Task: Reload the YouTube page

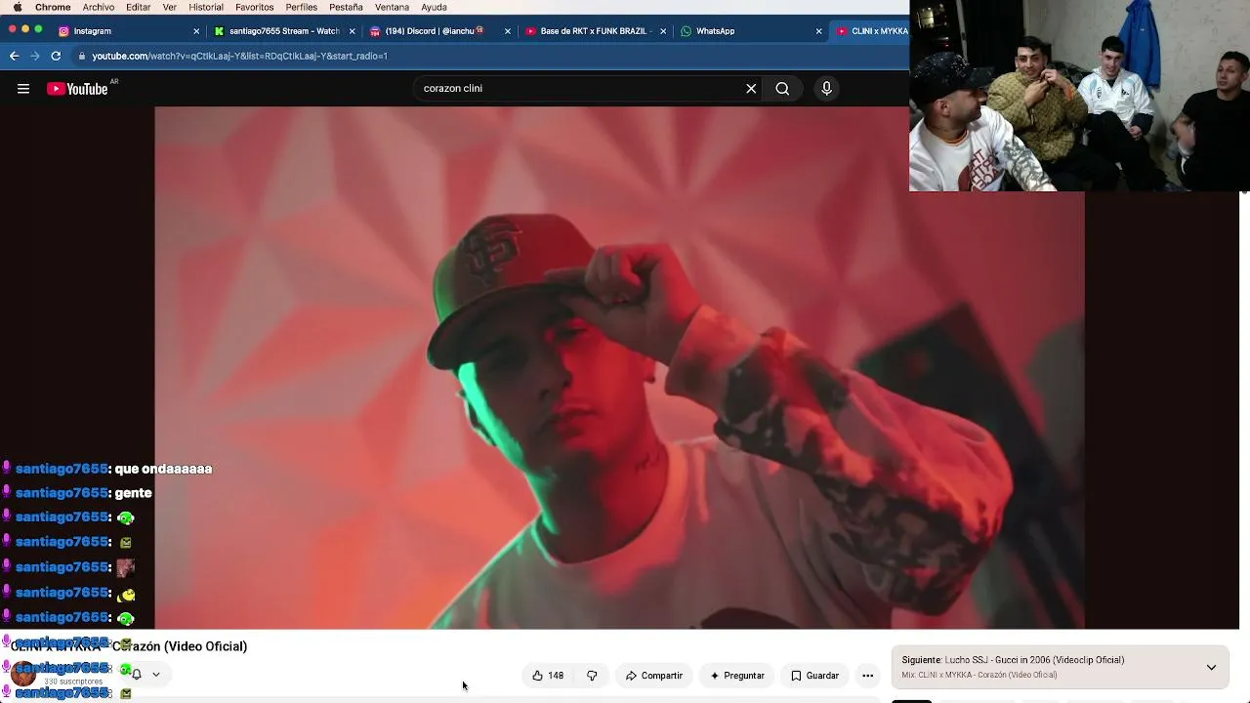Action: coord(56,56)
